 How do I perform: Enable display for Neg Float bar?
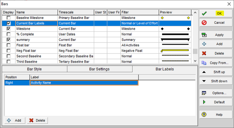pos(9,51)
